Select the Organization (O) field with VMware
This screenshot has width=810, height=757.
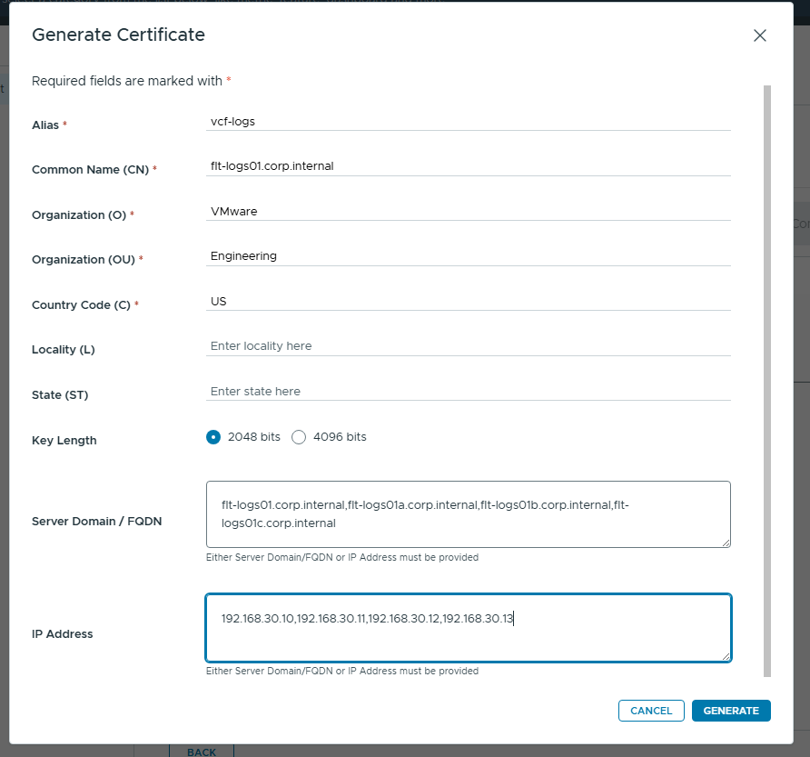[468, 211]
